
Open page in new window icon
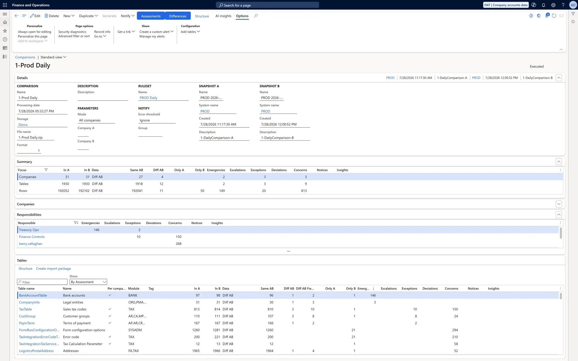(x=562, y=16)
